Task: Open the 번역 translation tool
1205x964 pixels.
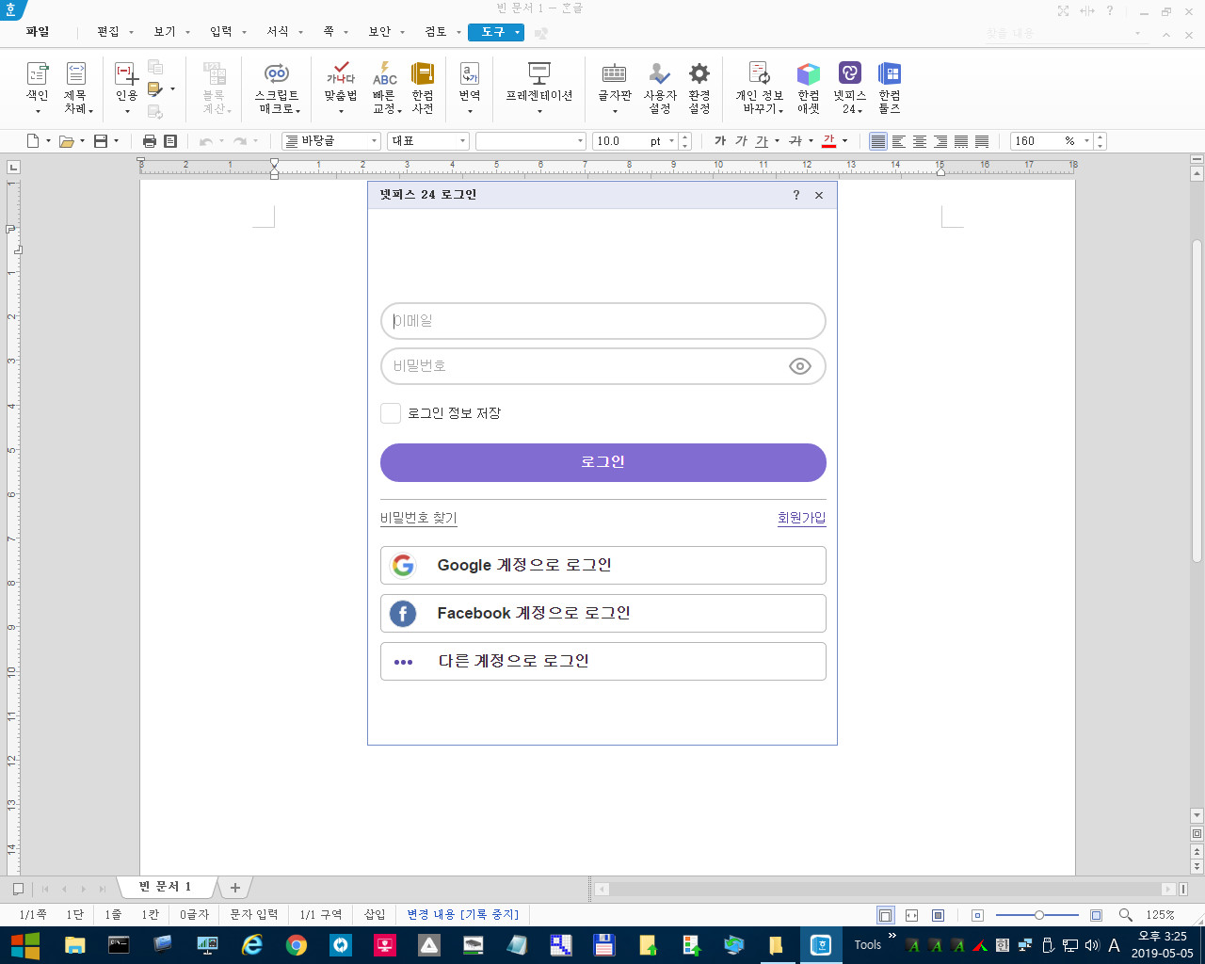Action: pyautogui.click(x=470, y=88)
